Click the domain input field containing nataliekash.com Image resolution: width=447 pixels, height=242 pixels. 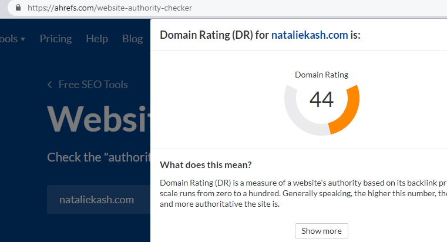coord(99,200)
